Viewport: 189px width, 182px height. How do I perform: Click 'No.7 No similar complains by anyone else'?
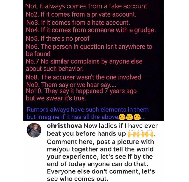[x=84, y=61]
